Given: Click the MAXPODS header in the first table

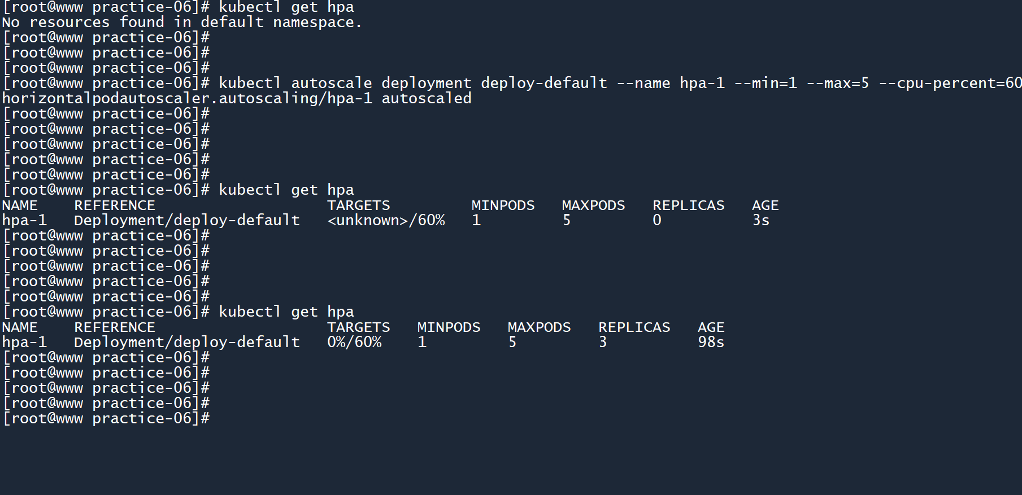Looking at the screenshot, I should [593, 205].
